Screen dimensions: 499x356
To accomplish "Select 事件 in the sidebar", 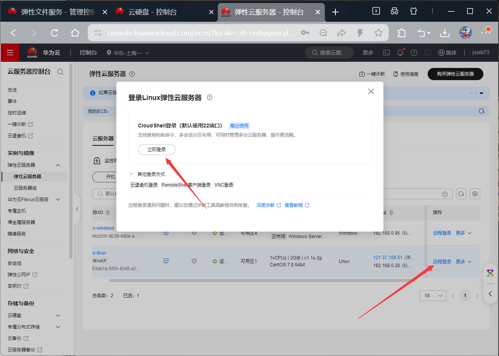I will [12, 101].
